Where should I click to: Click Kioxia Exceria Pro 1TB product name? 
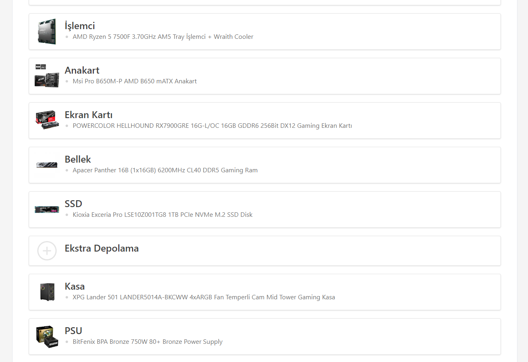pyautogui.click(x=162, y=215)
